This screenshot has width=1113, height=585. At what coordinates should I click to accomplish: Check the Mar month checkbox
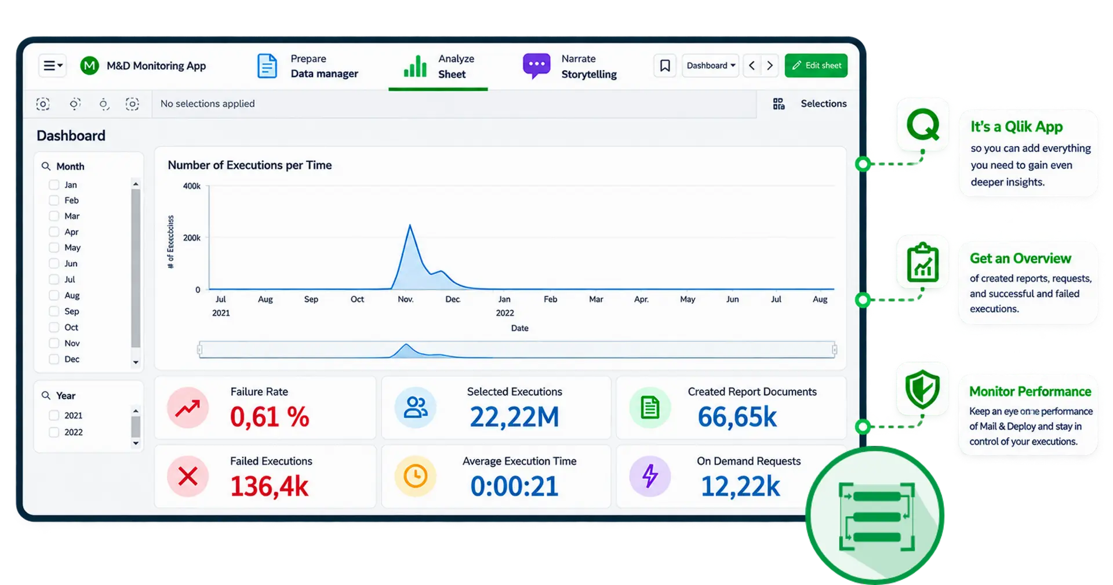(54, 216)
